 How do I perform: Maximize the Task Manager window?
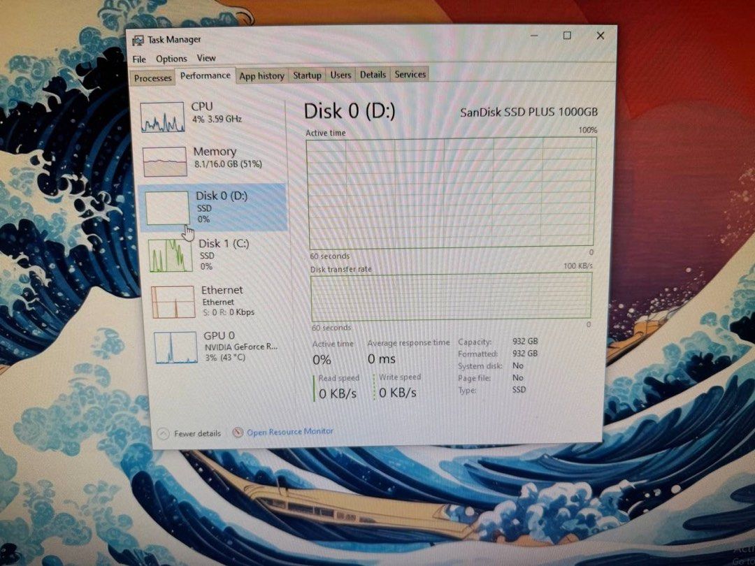[x=567, y=36]
